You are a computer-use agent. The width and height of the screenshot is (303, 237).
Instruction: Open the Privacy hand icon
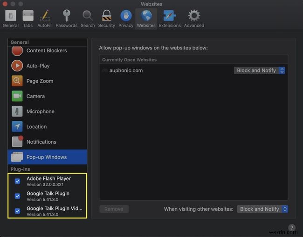[126, 15]
